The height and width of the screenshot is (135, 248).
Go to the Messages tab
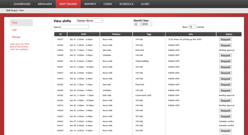pyautogui.click(x=45, y=4)
